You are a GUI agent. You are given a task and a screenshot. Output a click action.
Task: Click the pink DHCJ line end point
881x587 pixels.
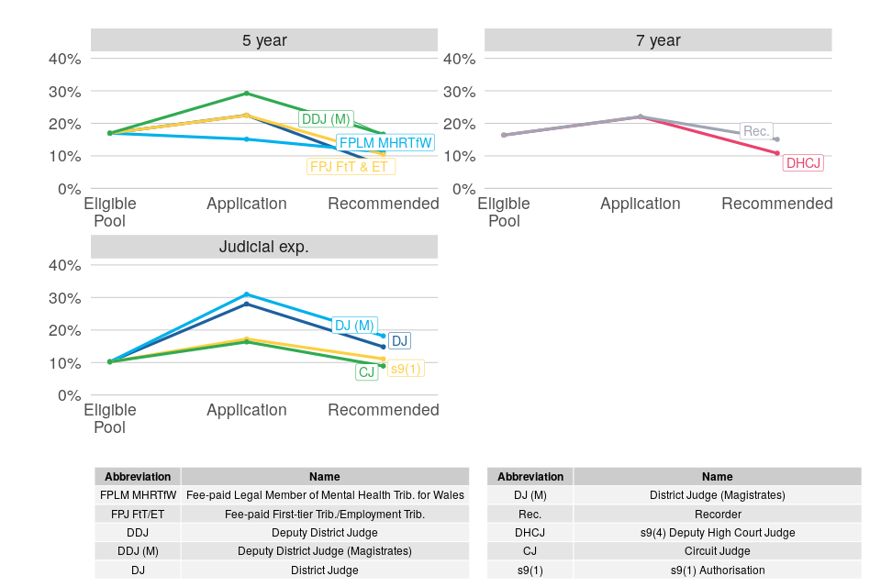coord(776,153)
